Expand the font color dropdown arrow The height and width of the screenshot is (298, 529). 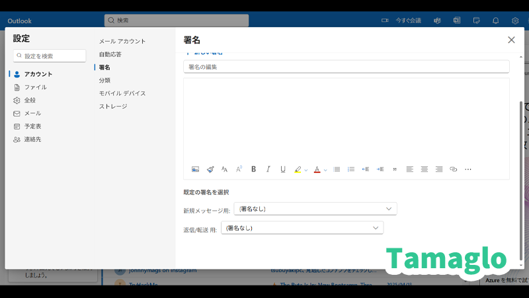tap(325, 170)
